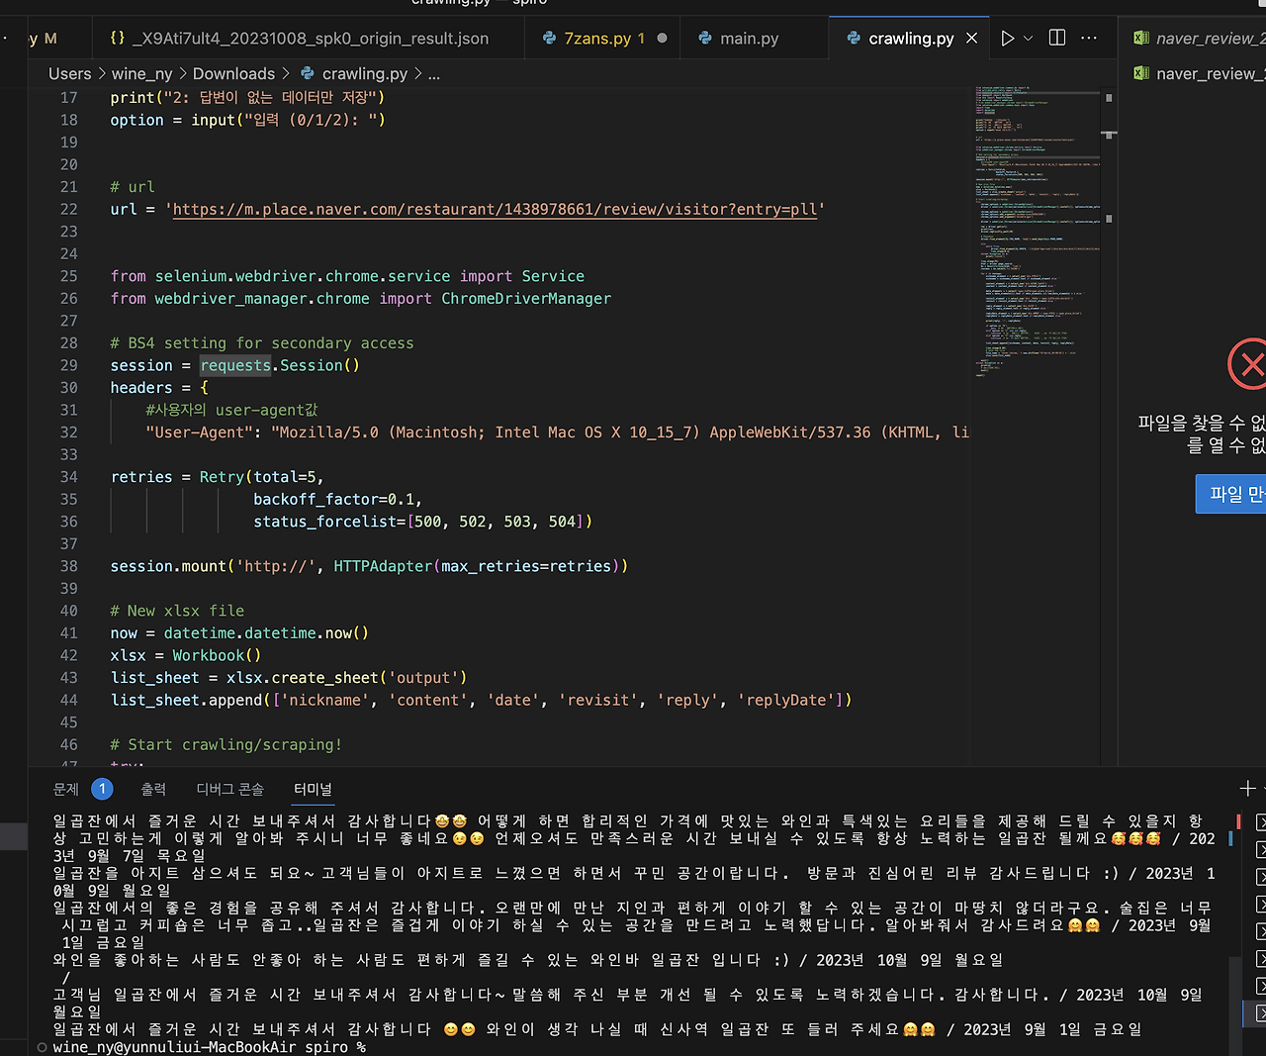The width and height of the screenshot is (1266, 1056).
Task: Split the editor to the right
Action: (x=1057, y=38)
